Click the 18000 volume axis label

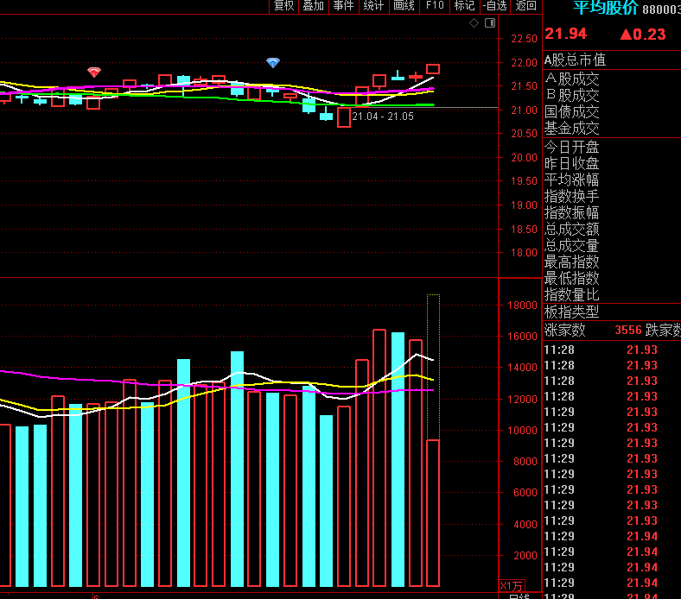click(522, 306)
